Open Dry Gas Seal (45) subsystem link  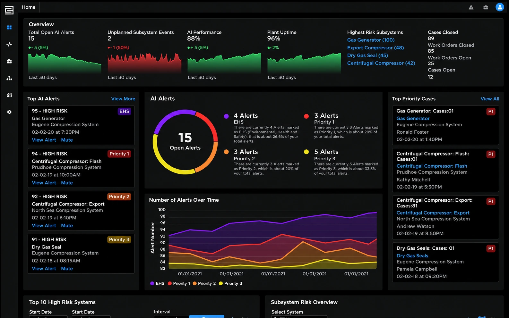368,55
